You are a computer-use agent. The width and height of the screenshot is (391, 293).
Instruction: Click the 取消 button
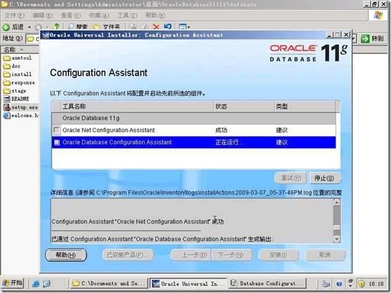click(325, 255)
